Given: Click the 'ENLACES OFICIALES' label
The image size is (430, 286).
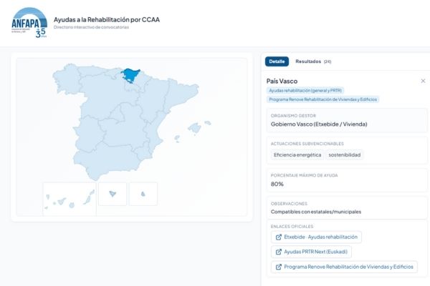Looking at the screenshot, I should [x=292, y=227].
